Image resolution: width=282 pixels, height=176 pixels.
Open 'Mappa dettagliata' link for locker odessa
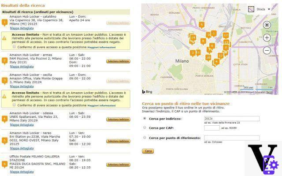coord(22,125)
